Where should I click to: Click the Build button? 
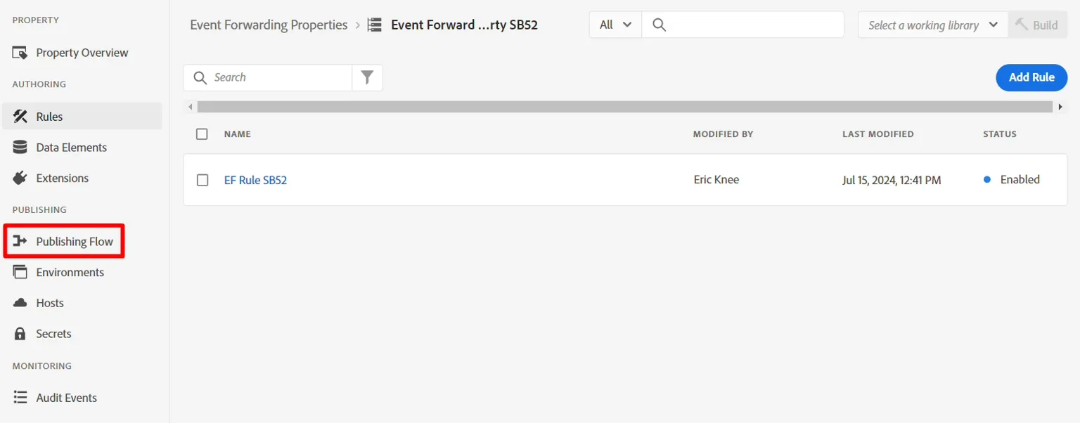[1038, 25]
